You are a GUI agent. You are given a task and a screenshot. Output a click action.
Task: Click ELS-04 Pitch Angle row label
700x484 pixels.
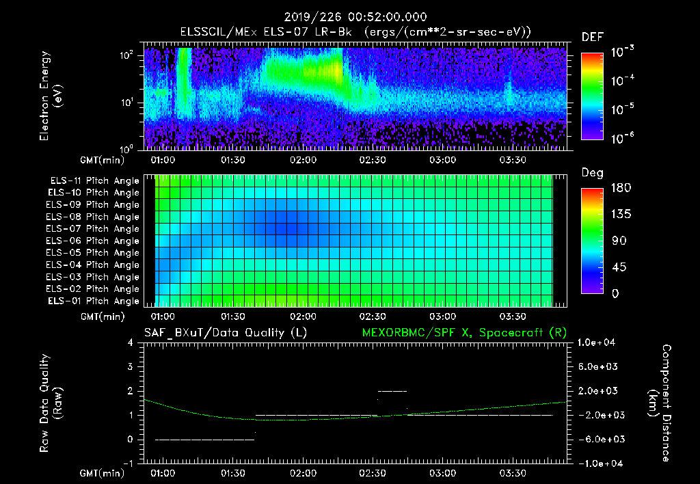point(93,265)
